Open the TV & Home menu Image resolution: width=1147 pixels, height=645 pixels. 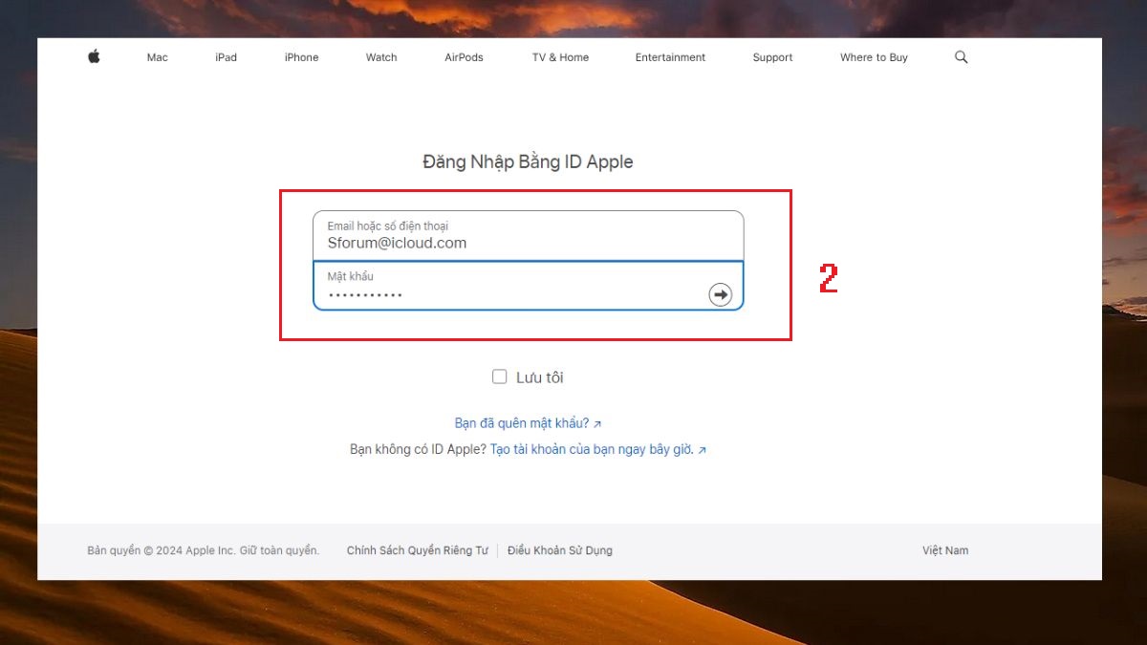(x=560, y=57)
